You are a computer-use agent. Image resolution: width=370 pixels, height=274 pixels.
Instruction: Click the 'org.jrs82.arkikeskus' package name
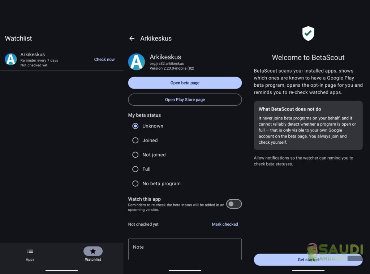click(x=167, y=64)
